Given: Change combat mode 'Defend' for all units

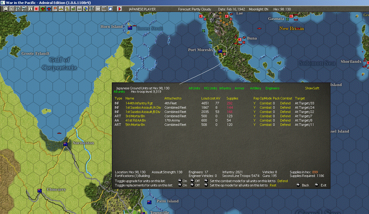Looking at the screenshot, I should pos(283,181).
